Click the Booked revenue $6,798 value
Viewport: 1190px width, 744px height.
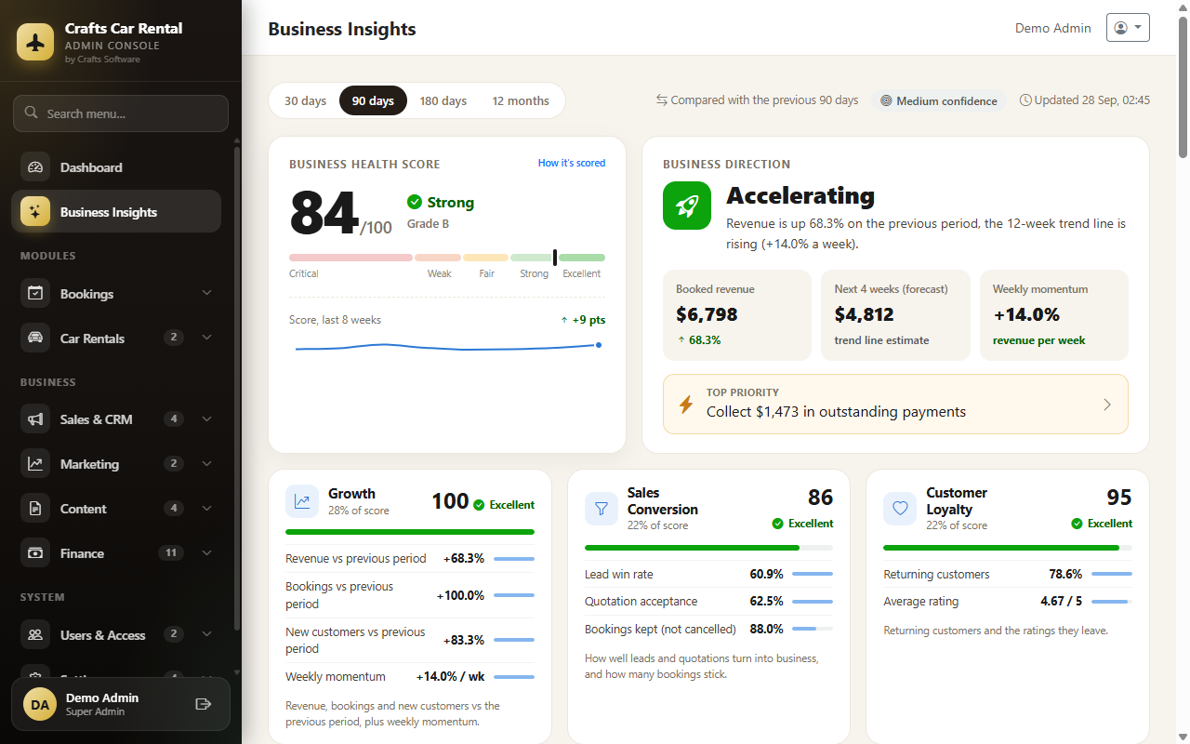707,314
